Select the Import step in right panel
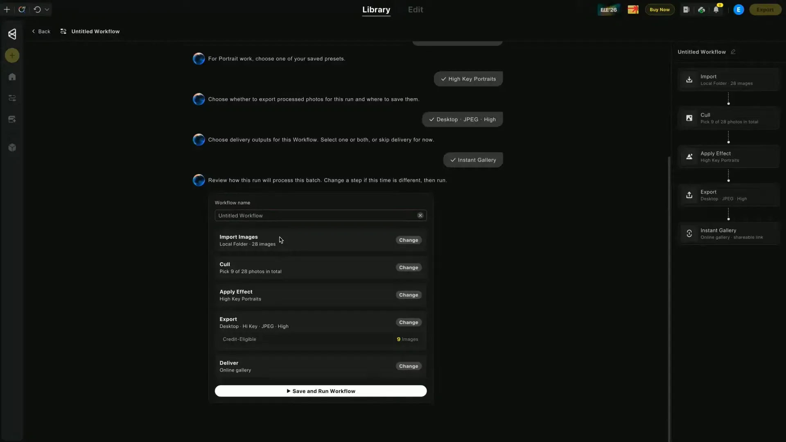Viewport: 786px width, 442px height. point(729,79)
